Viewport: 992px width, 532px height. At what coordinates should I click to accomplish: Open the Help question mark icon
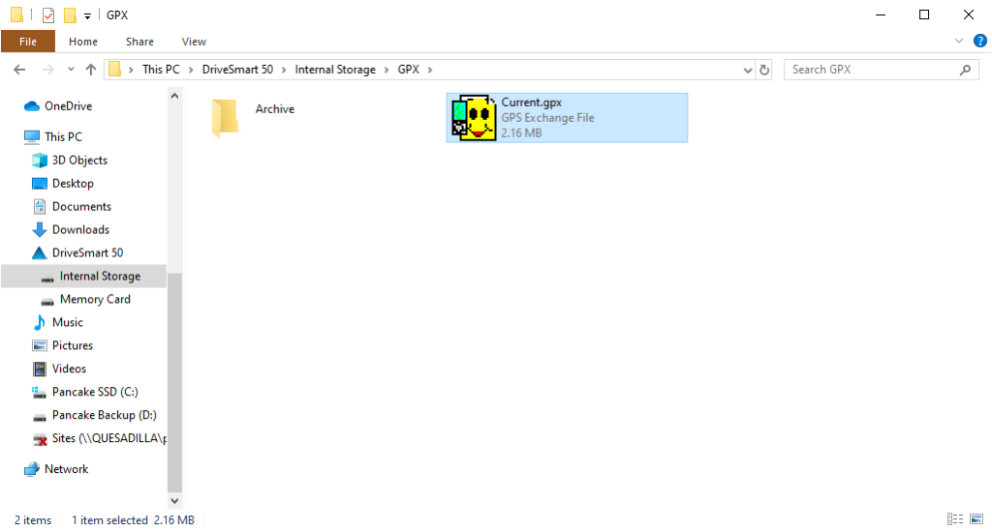[980, 41]
